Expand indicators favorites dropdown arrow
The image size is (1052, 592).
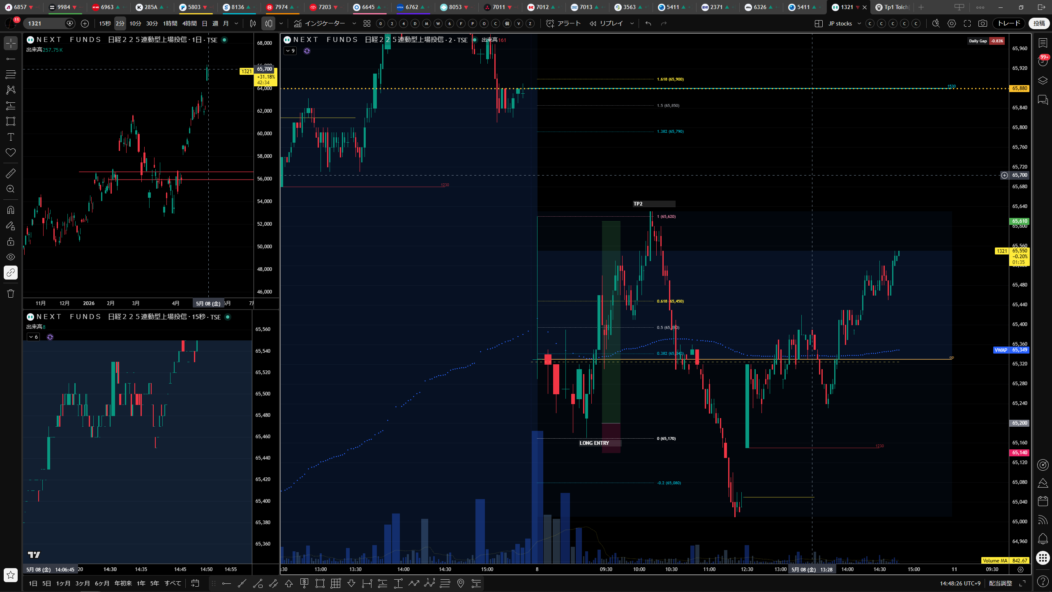click(x=354, y=23)
